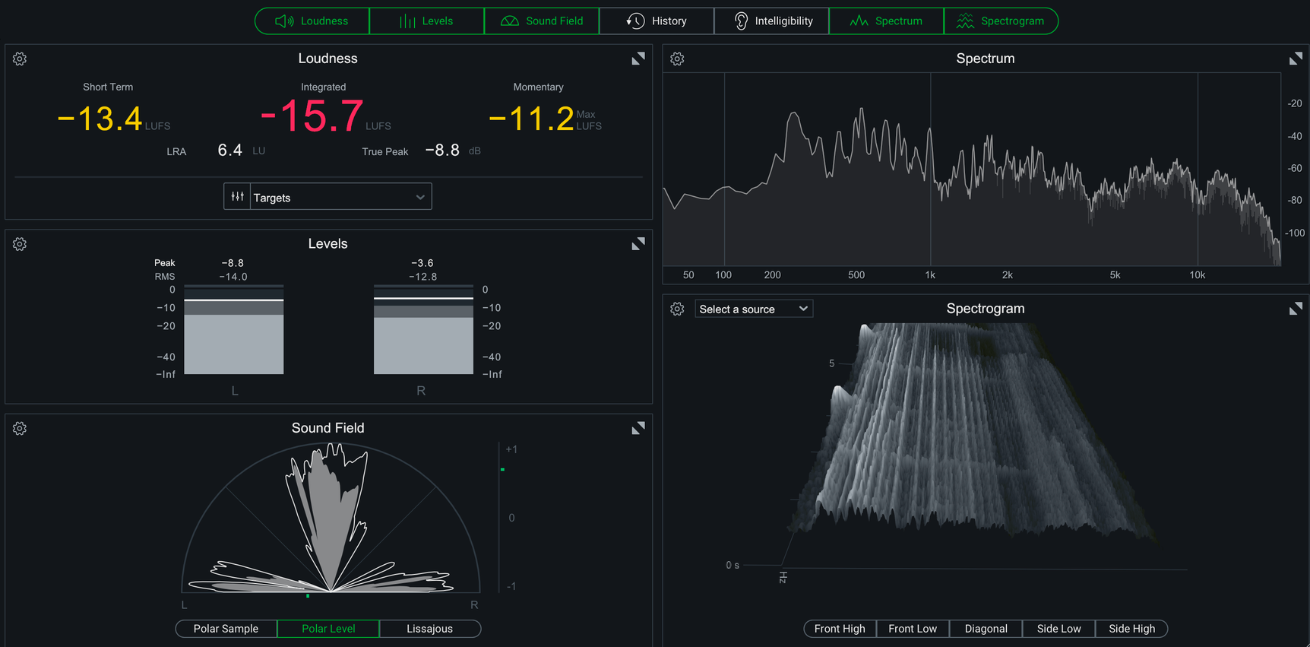Image resolution: width=1310 pixels, height=647 pixels.
Task: Open Loudness panel settings gear
Action: [x=20, y=59]
